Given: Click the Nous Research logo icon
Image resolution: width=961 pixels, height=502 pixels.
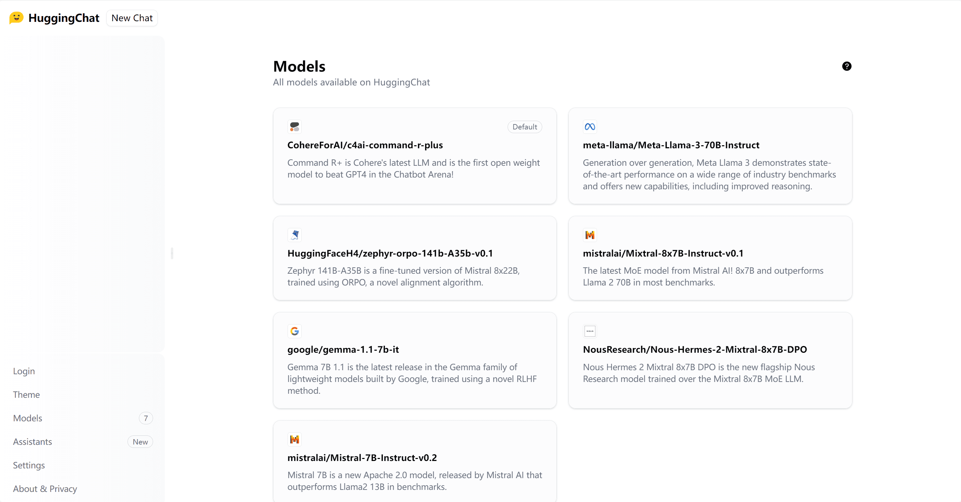Looking at the screenshot, I should 590,331.
